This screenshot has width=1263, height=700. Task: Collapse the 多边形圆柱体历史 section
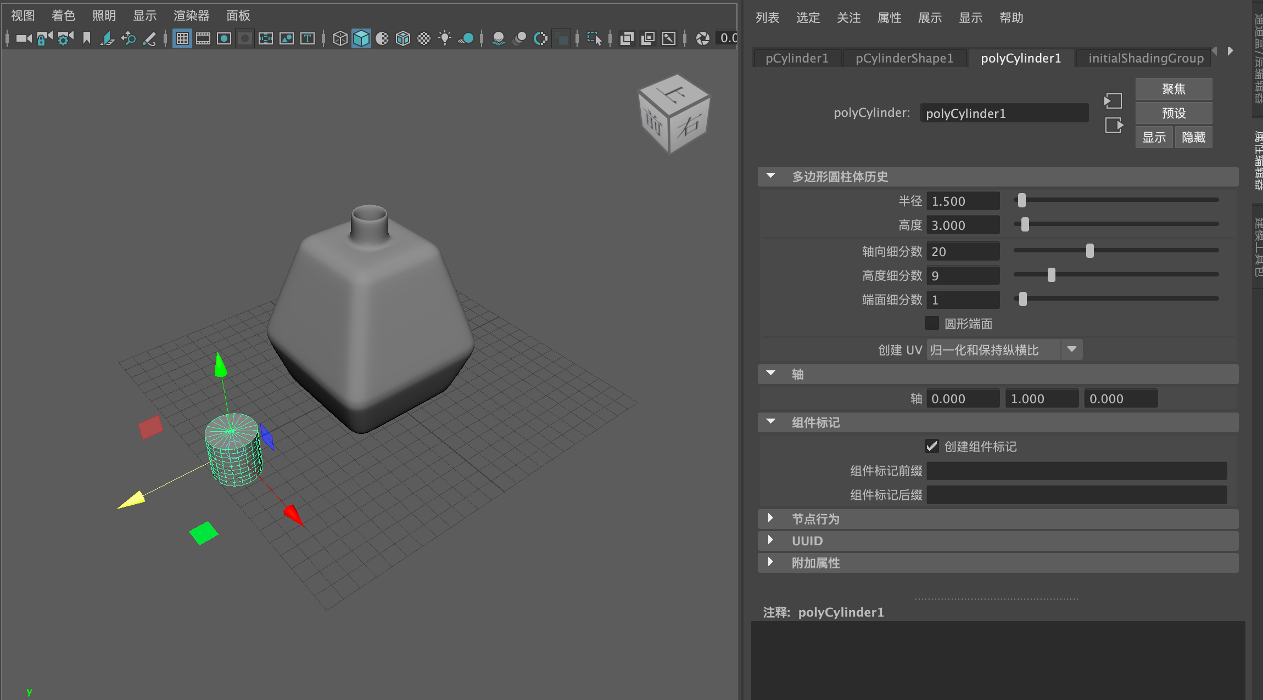point(771,176)
